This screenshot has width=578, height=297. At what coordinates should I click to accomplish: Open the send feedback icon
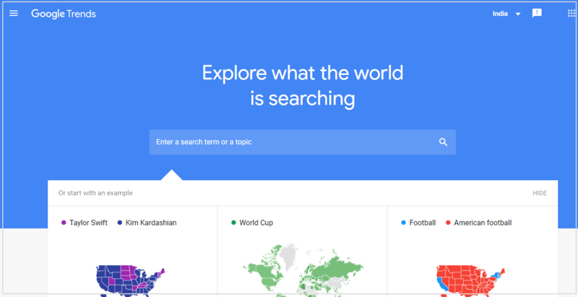click(x=537, y=14)
